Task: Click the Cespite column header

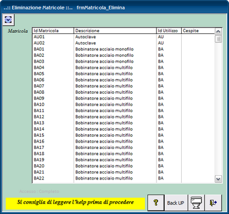Action: pos(198,30)
